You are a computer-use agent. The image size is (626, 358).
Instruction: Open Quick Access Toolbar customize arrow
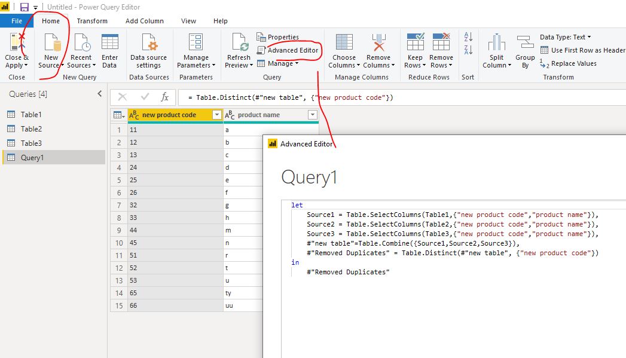click(x=35, y=8)
